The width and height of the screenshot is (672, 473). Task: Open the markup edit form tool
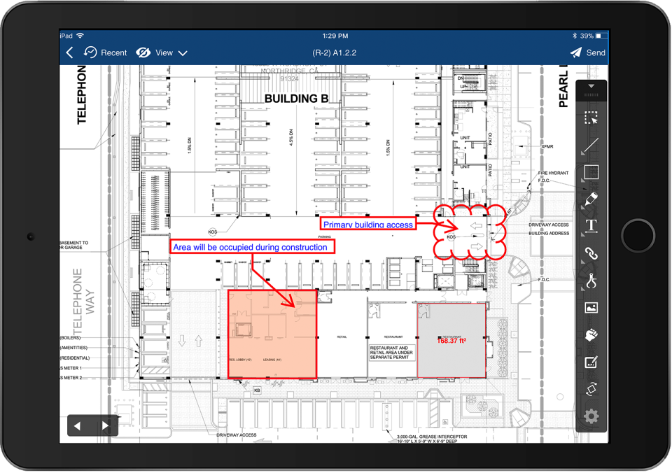(x=591, y=362)
